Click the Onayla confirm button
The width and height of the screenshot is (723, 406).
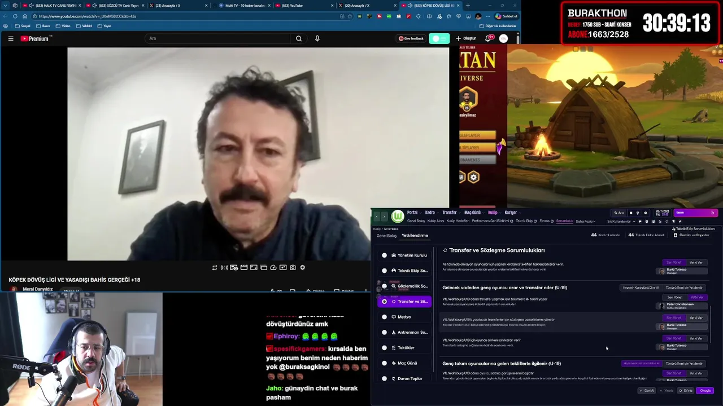(705, 391)
